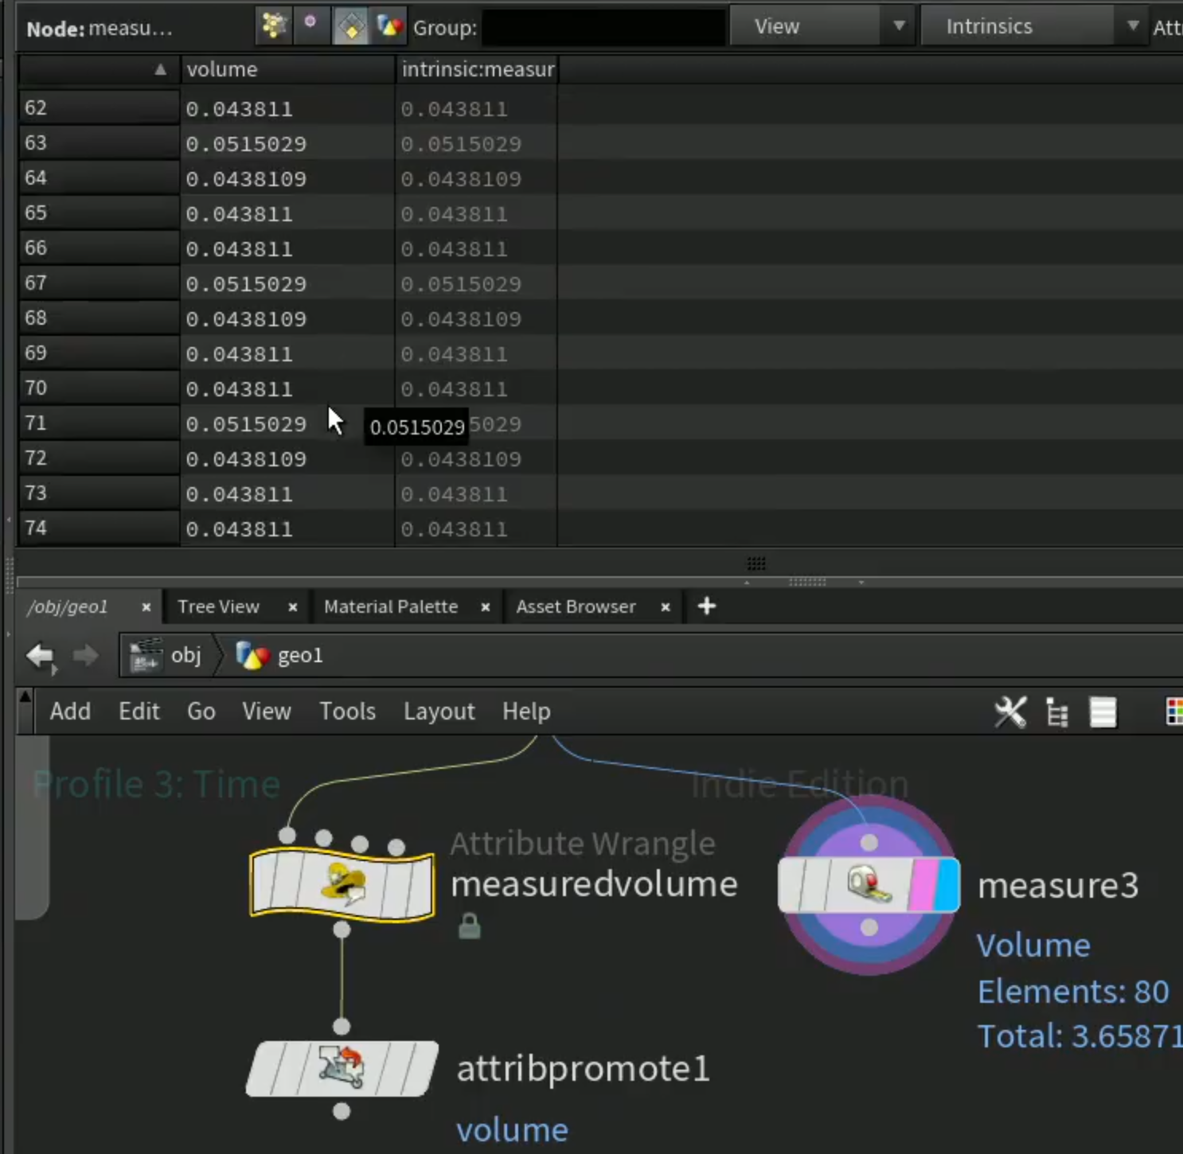Viewport: 1183px width, 1154px height.
Task: Toggle the network tree view icon
Action: pyautogui.click(x=1056, y=712)
